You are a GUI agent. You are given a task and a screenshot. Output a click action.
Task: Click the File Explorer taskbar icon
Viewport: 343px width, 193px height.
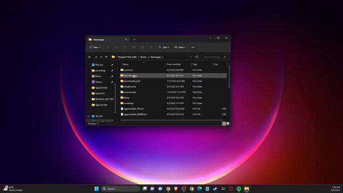[x=247, y=189]
